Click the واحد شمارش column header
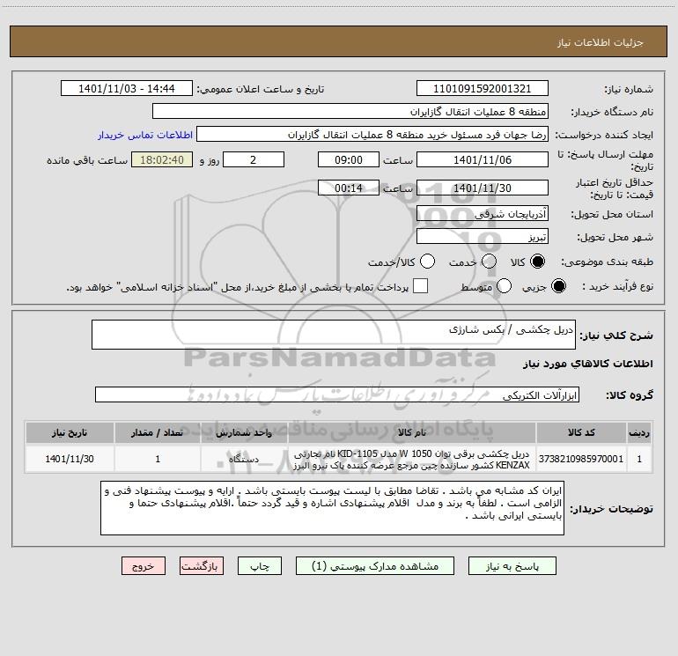 click(244, 432)
